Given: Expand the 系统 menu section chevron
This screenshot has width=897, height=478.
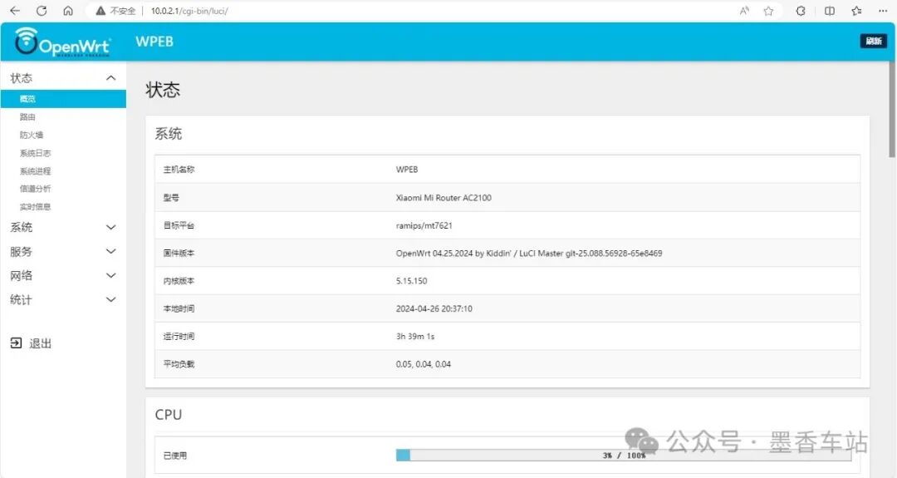Looking at the screenshot, I should click(111, 227).
